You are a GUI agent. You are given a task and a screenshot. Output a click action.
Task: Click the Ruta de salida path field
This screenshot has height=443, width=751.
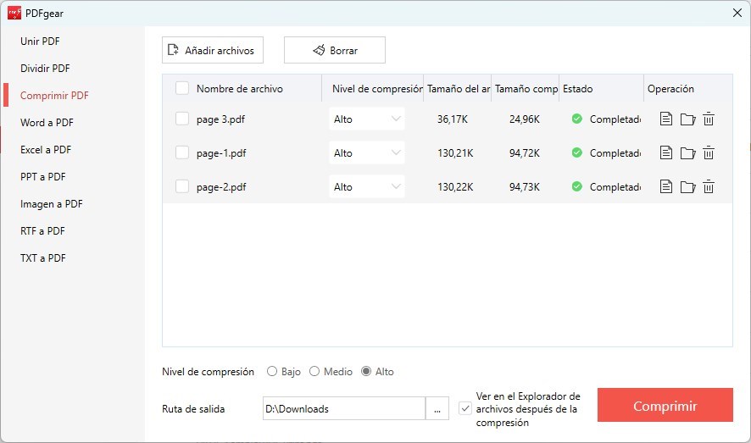(x=344, y=408)
